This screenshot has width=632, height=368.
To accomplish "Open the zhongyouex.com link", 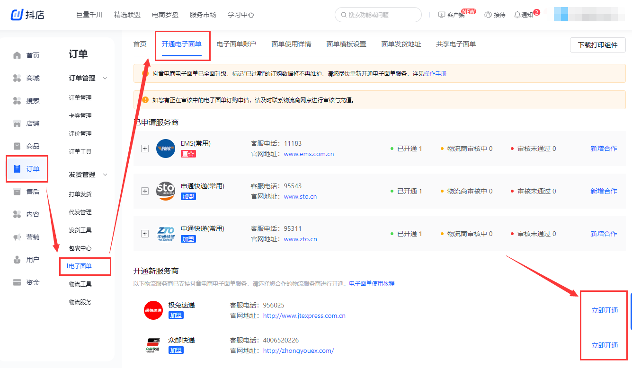I will tap(299, 350).
